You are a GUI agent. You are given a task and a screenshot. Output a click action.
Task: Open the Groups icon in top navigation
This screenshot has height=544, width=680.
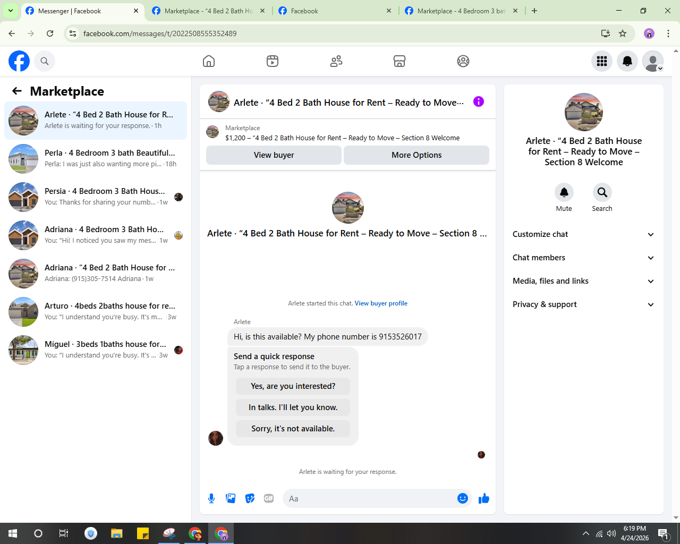point(463,61)
